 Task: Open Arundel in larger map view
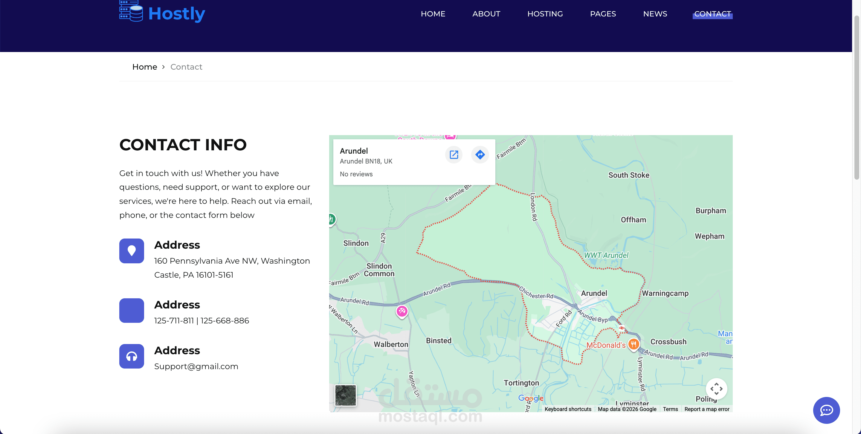(454, 155)
